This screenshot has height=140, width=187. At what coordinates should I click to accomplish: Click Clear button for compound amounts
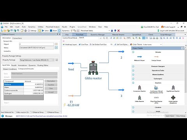[51, 88]
